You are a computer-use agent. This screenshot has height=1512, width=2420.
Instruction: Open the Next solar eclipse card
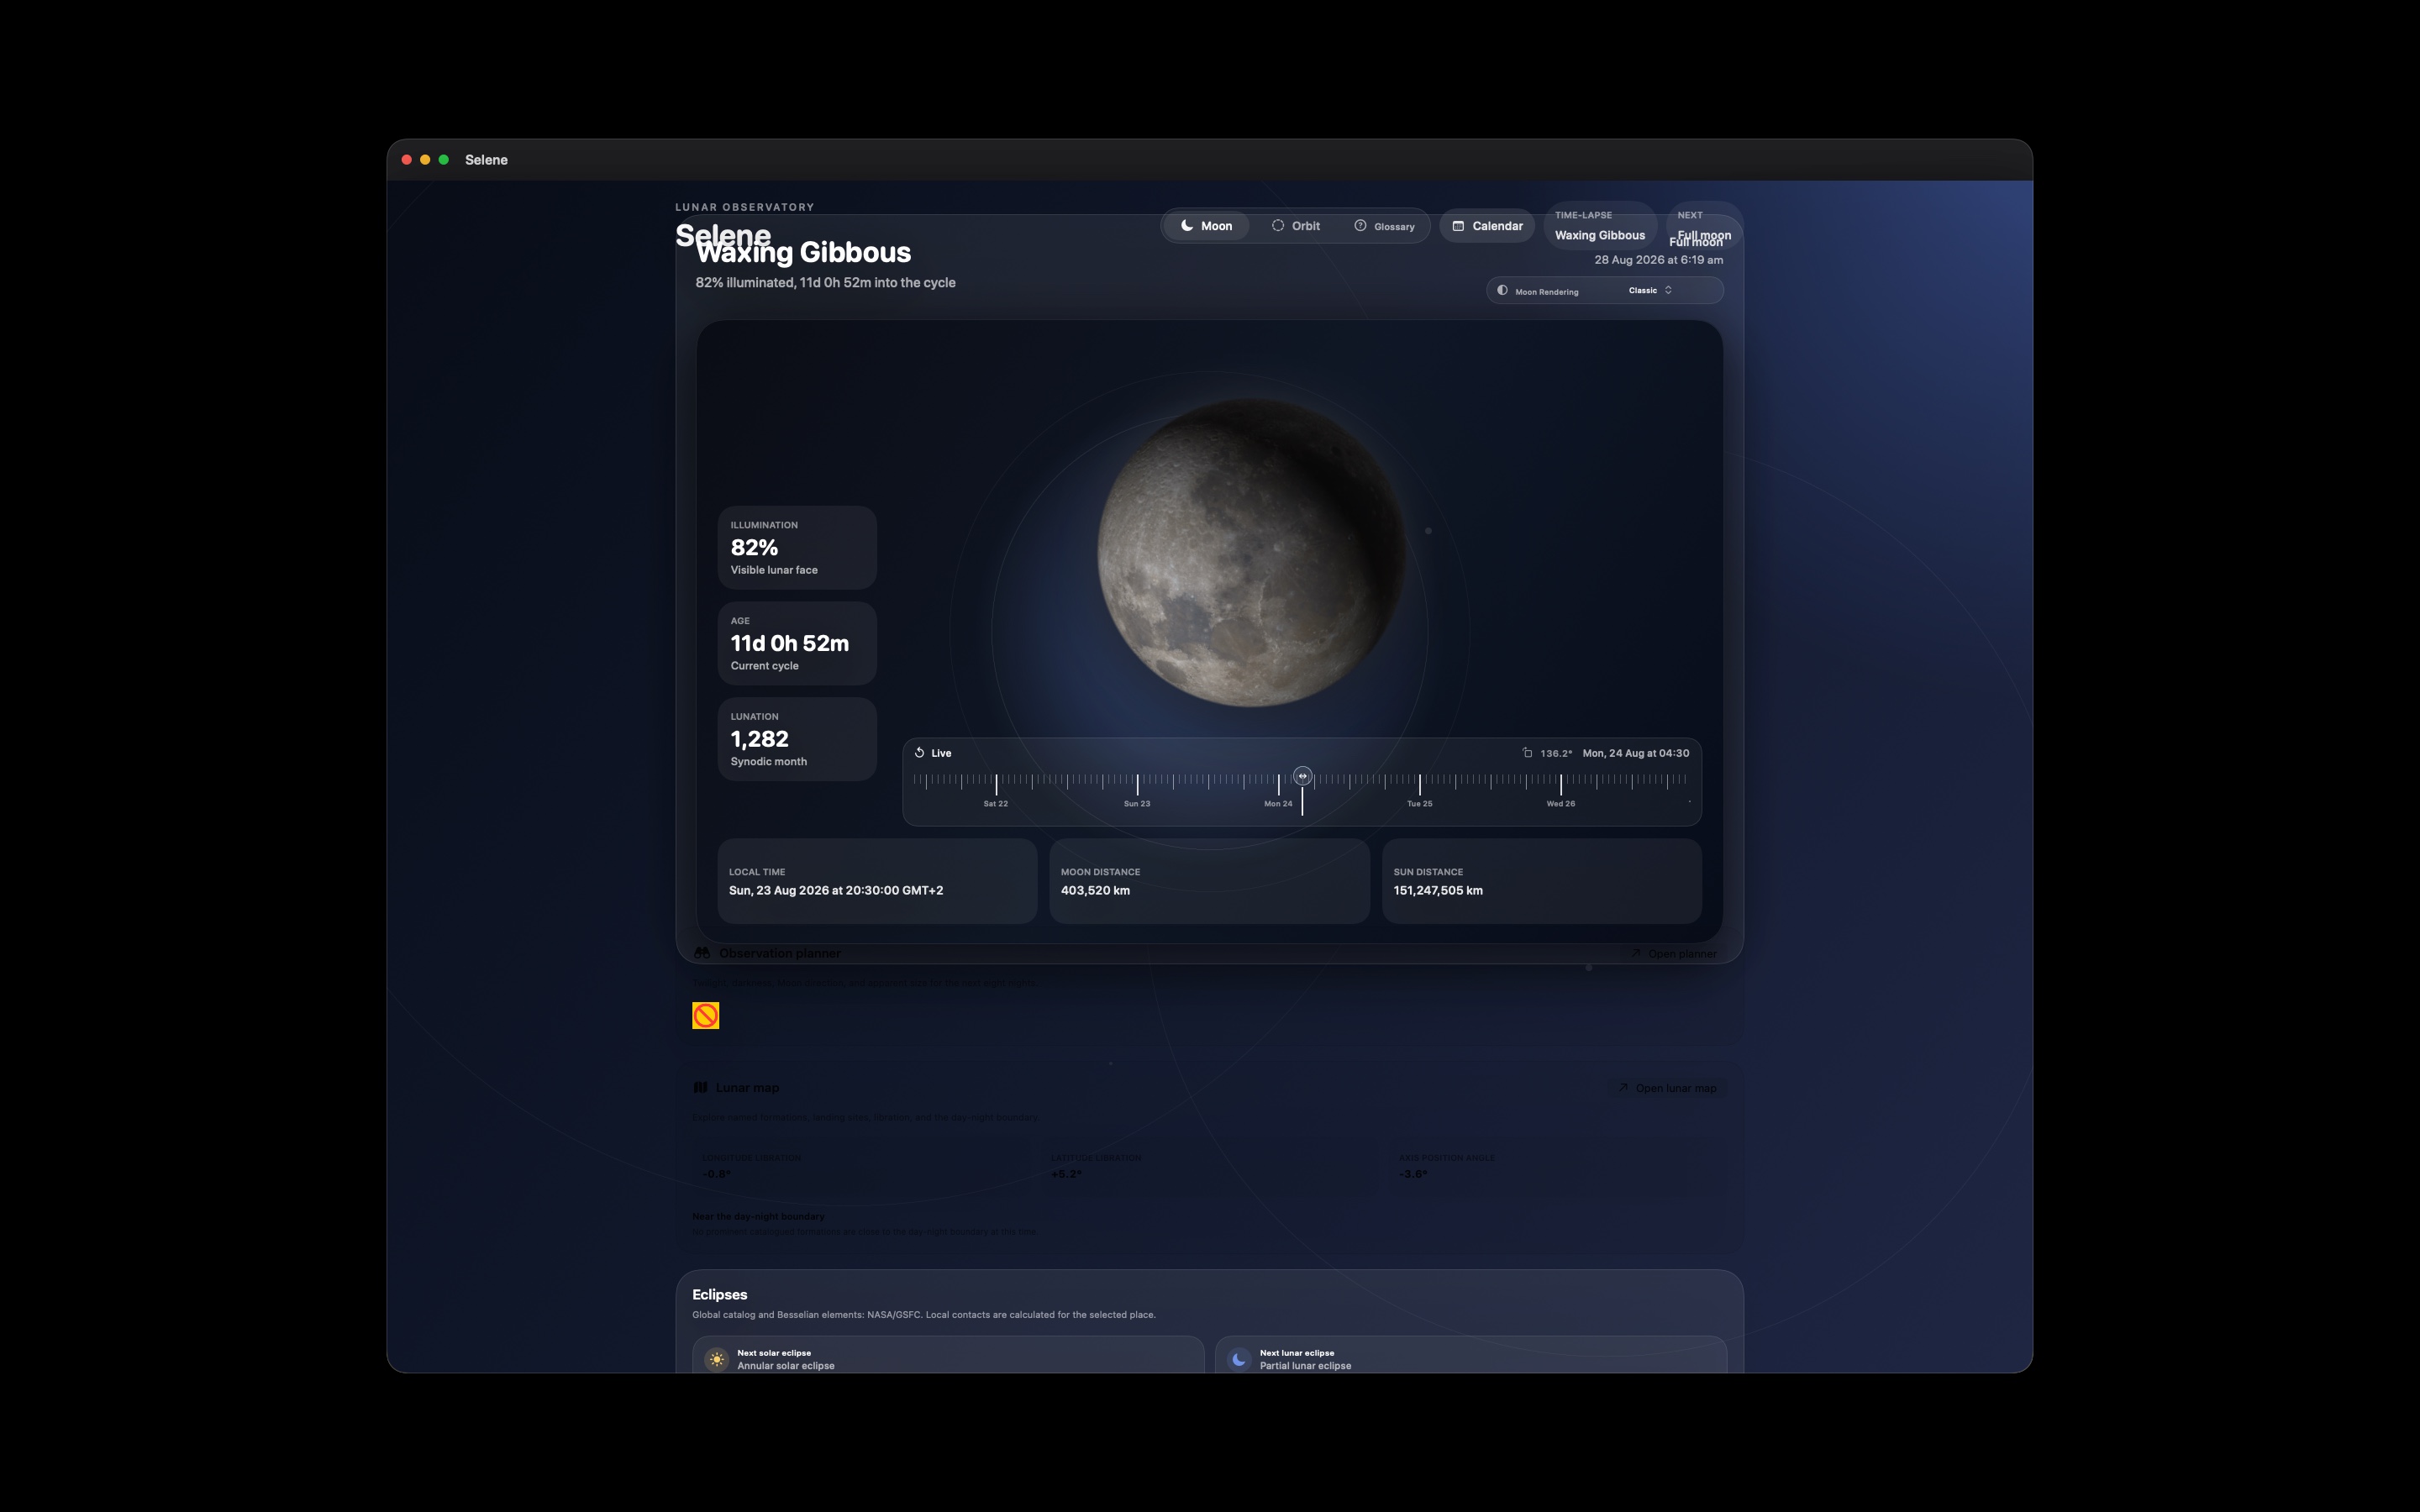(948, 1355)
